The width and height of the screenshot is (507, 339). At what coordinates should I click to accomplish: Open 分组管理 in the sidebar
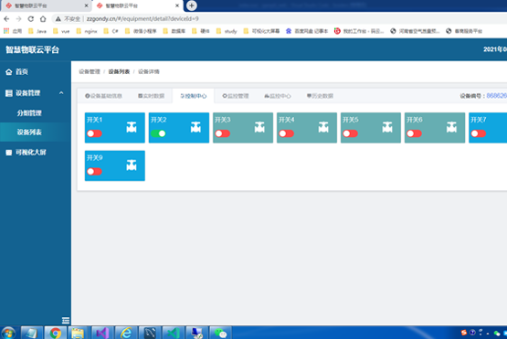(29, 113)
